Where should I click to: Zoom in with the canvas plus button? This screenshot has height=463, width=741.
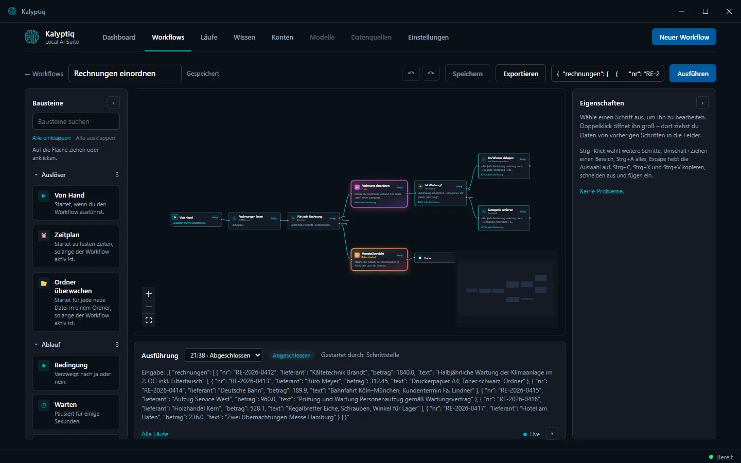(x=149, y=294)
